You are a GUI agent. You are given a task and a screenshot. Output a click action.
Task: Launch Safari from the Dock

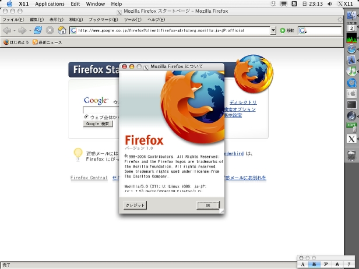pos(351,49)
